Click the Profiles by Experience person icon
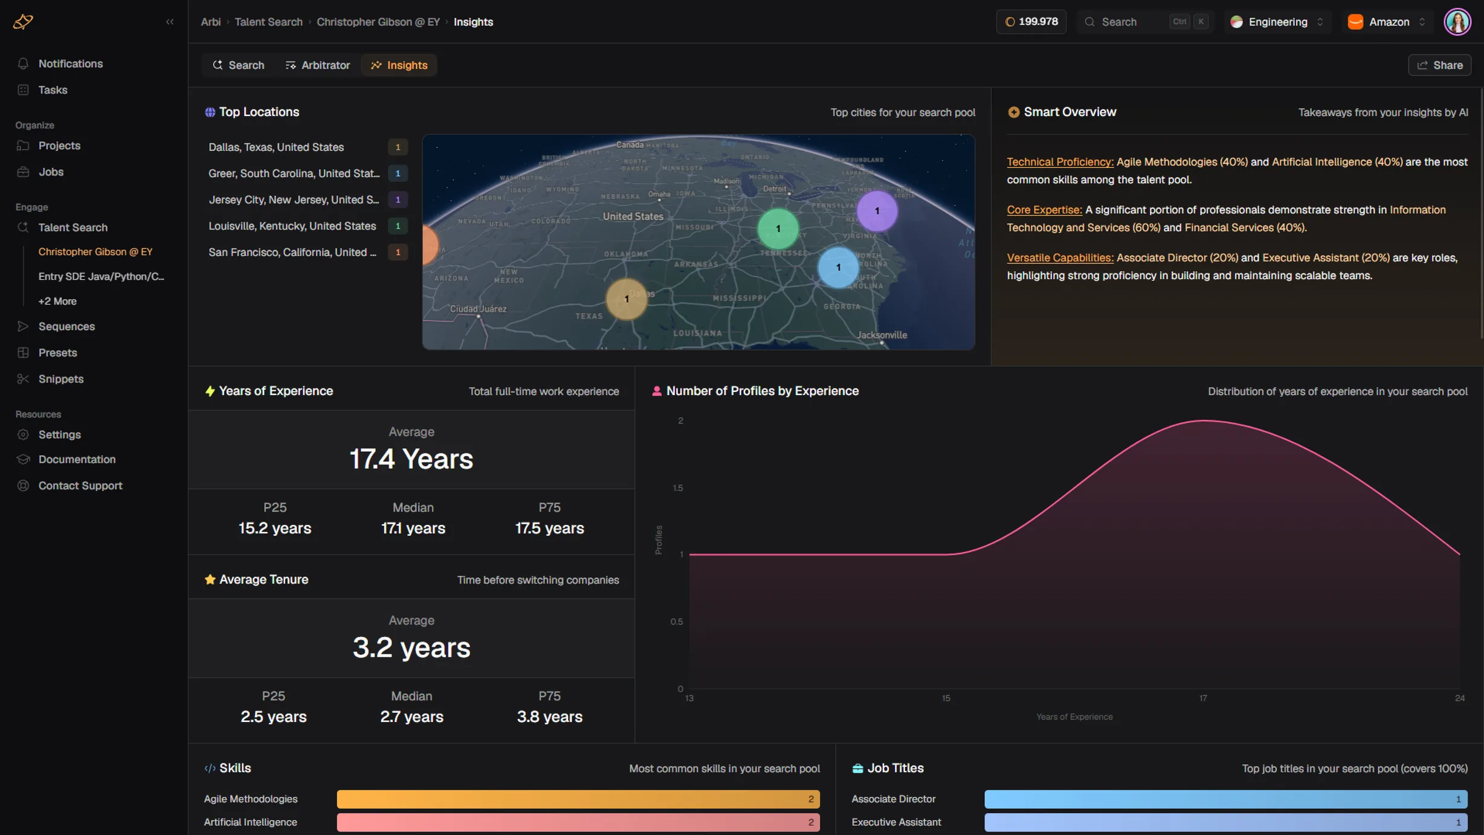Image resolution: width=1484 pixels, height=835 pixels. pyautogui.click(x=656, y=392)
